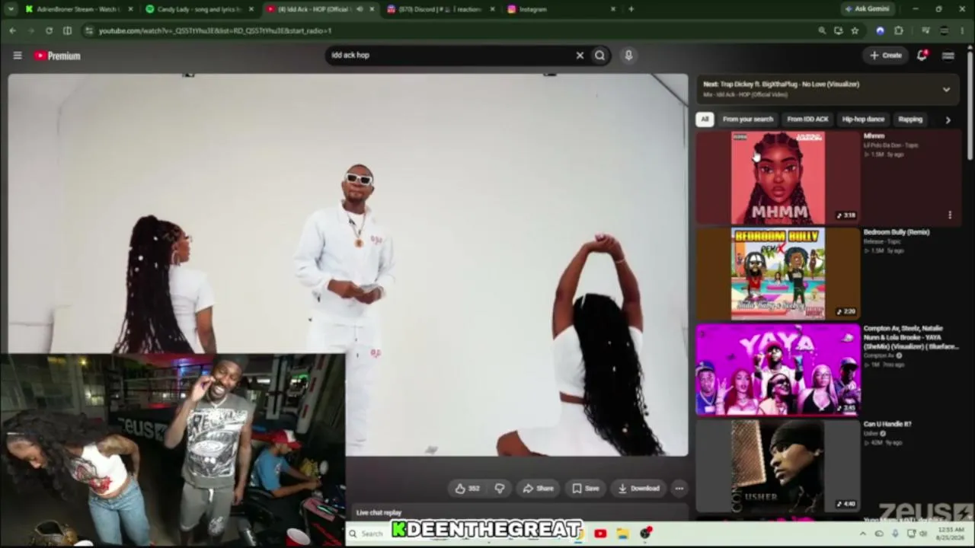
Task: Save the video to a playlist
Action: coord(585,489)
